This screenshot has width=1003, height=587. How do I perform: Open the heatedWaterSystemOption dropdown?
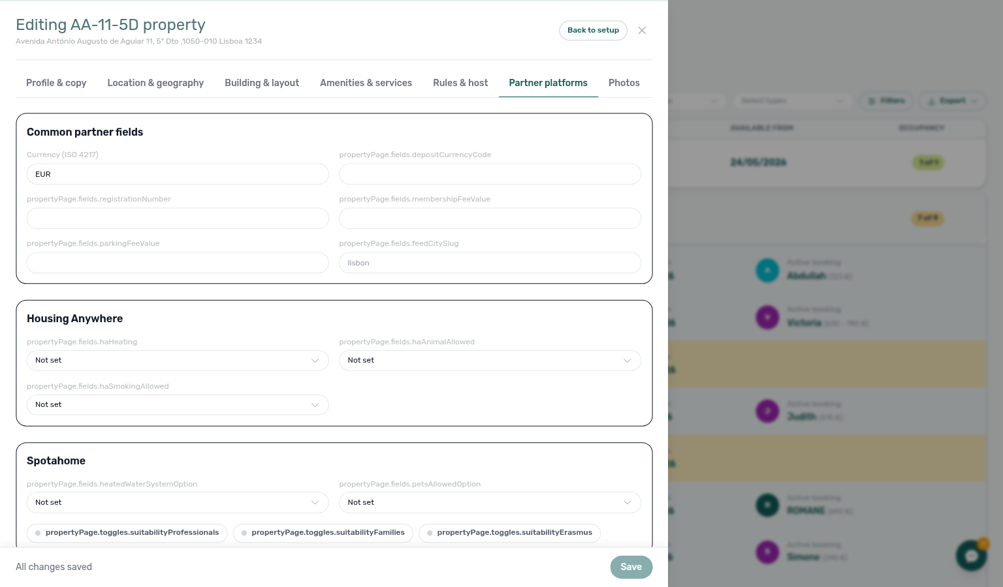point(178,503)
